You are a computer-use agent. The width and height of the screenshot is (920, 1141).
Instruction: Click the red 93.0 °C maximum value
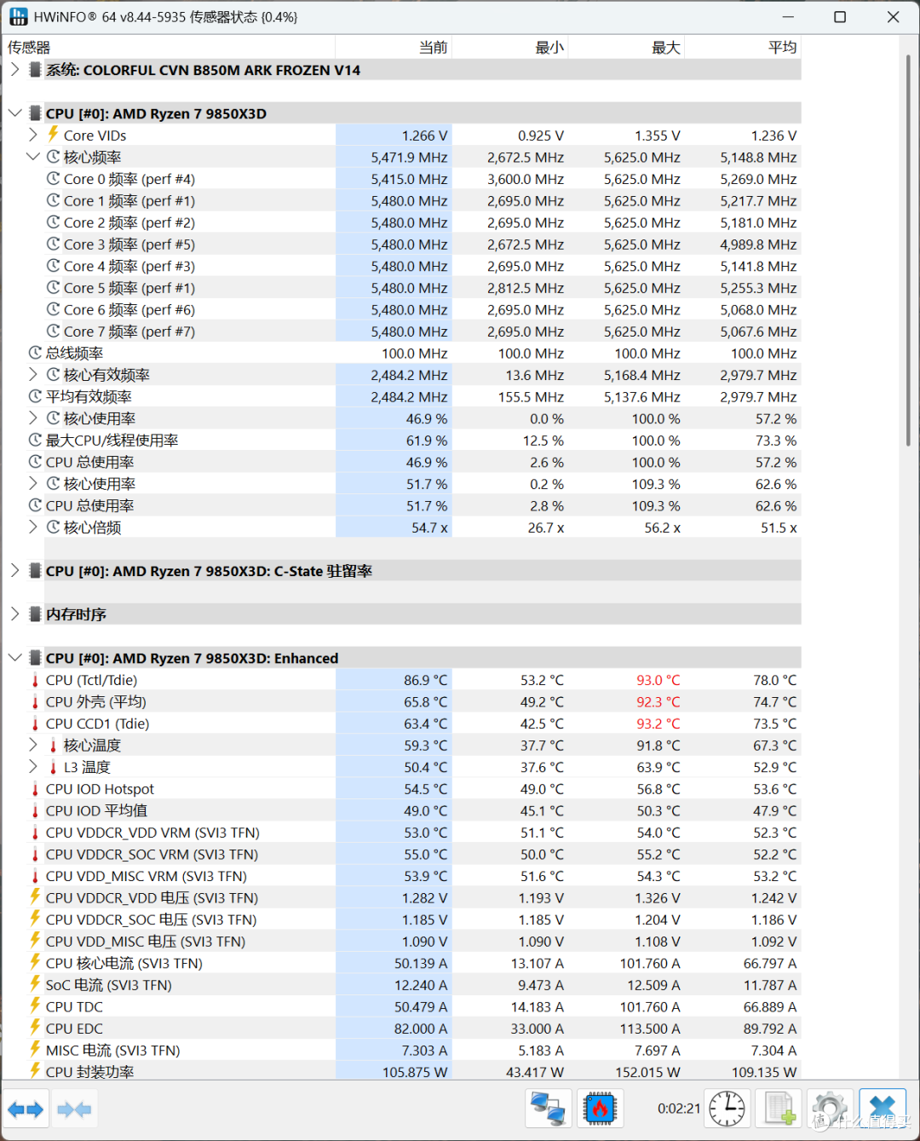[x=658, y=680]
